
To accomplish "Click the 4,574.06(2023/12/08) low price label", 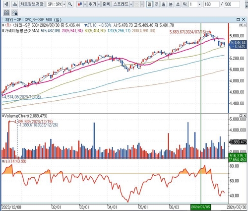I will (x=22, y=97).
